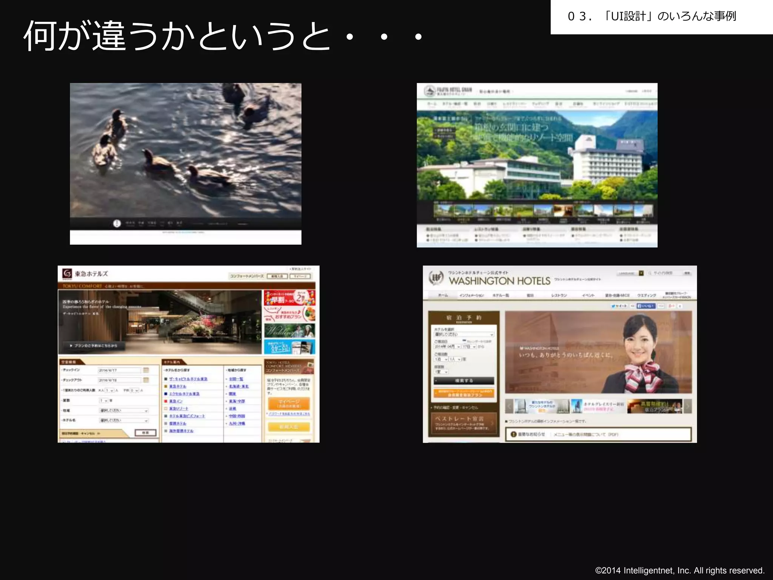This screenshot has width=773, height=580.
Task: Click the ホテルグレイスリー新宿 carousel banner
Action: point(598,406)
